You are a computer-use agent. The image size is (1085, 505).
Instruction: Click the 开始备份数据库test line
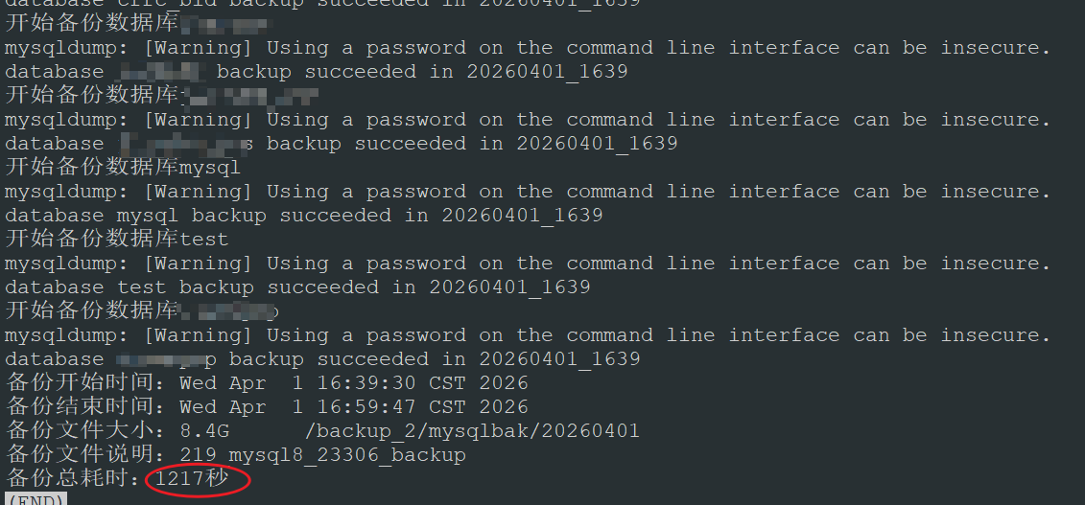(x=117, y=239)
